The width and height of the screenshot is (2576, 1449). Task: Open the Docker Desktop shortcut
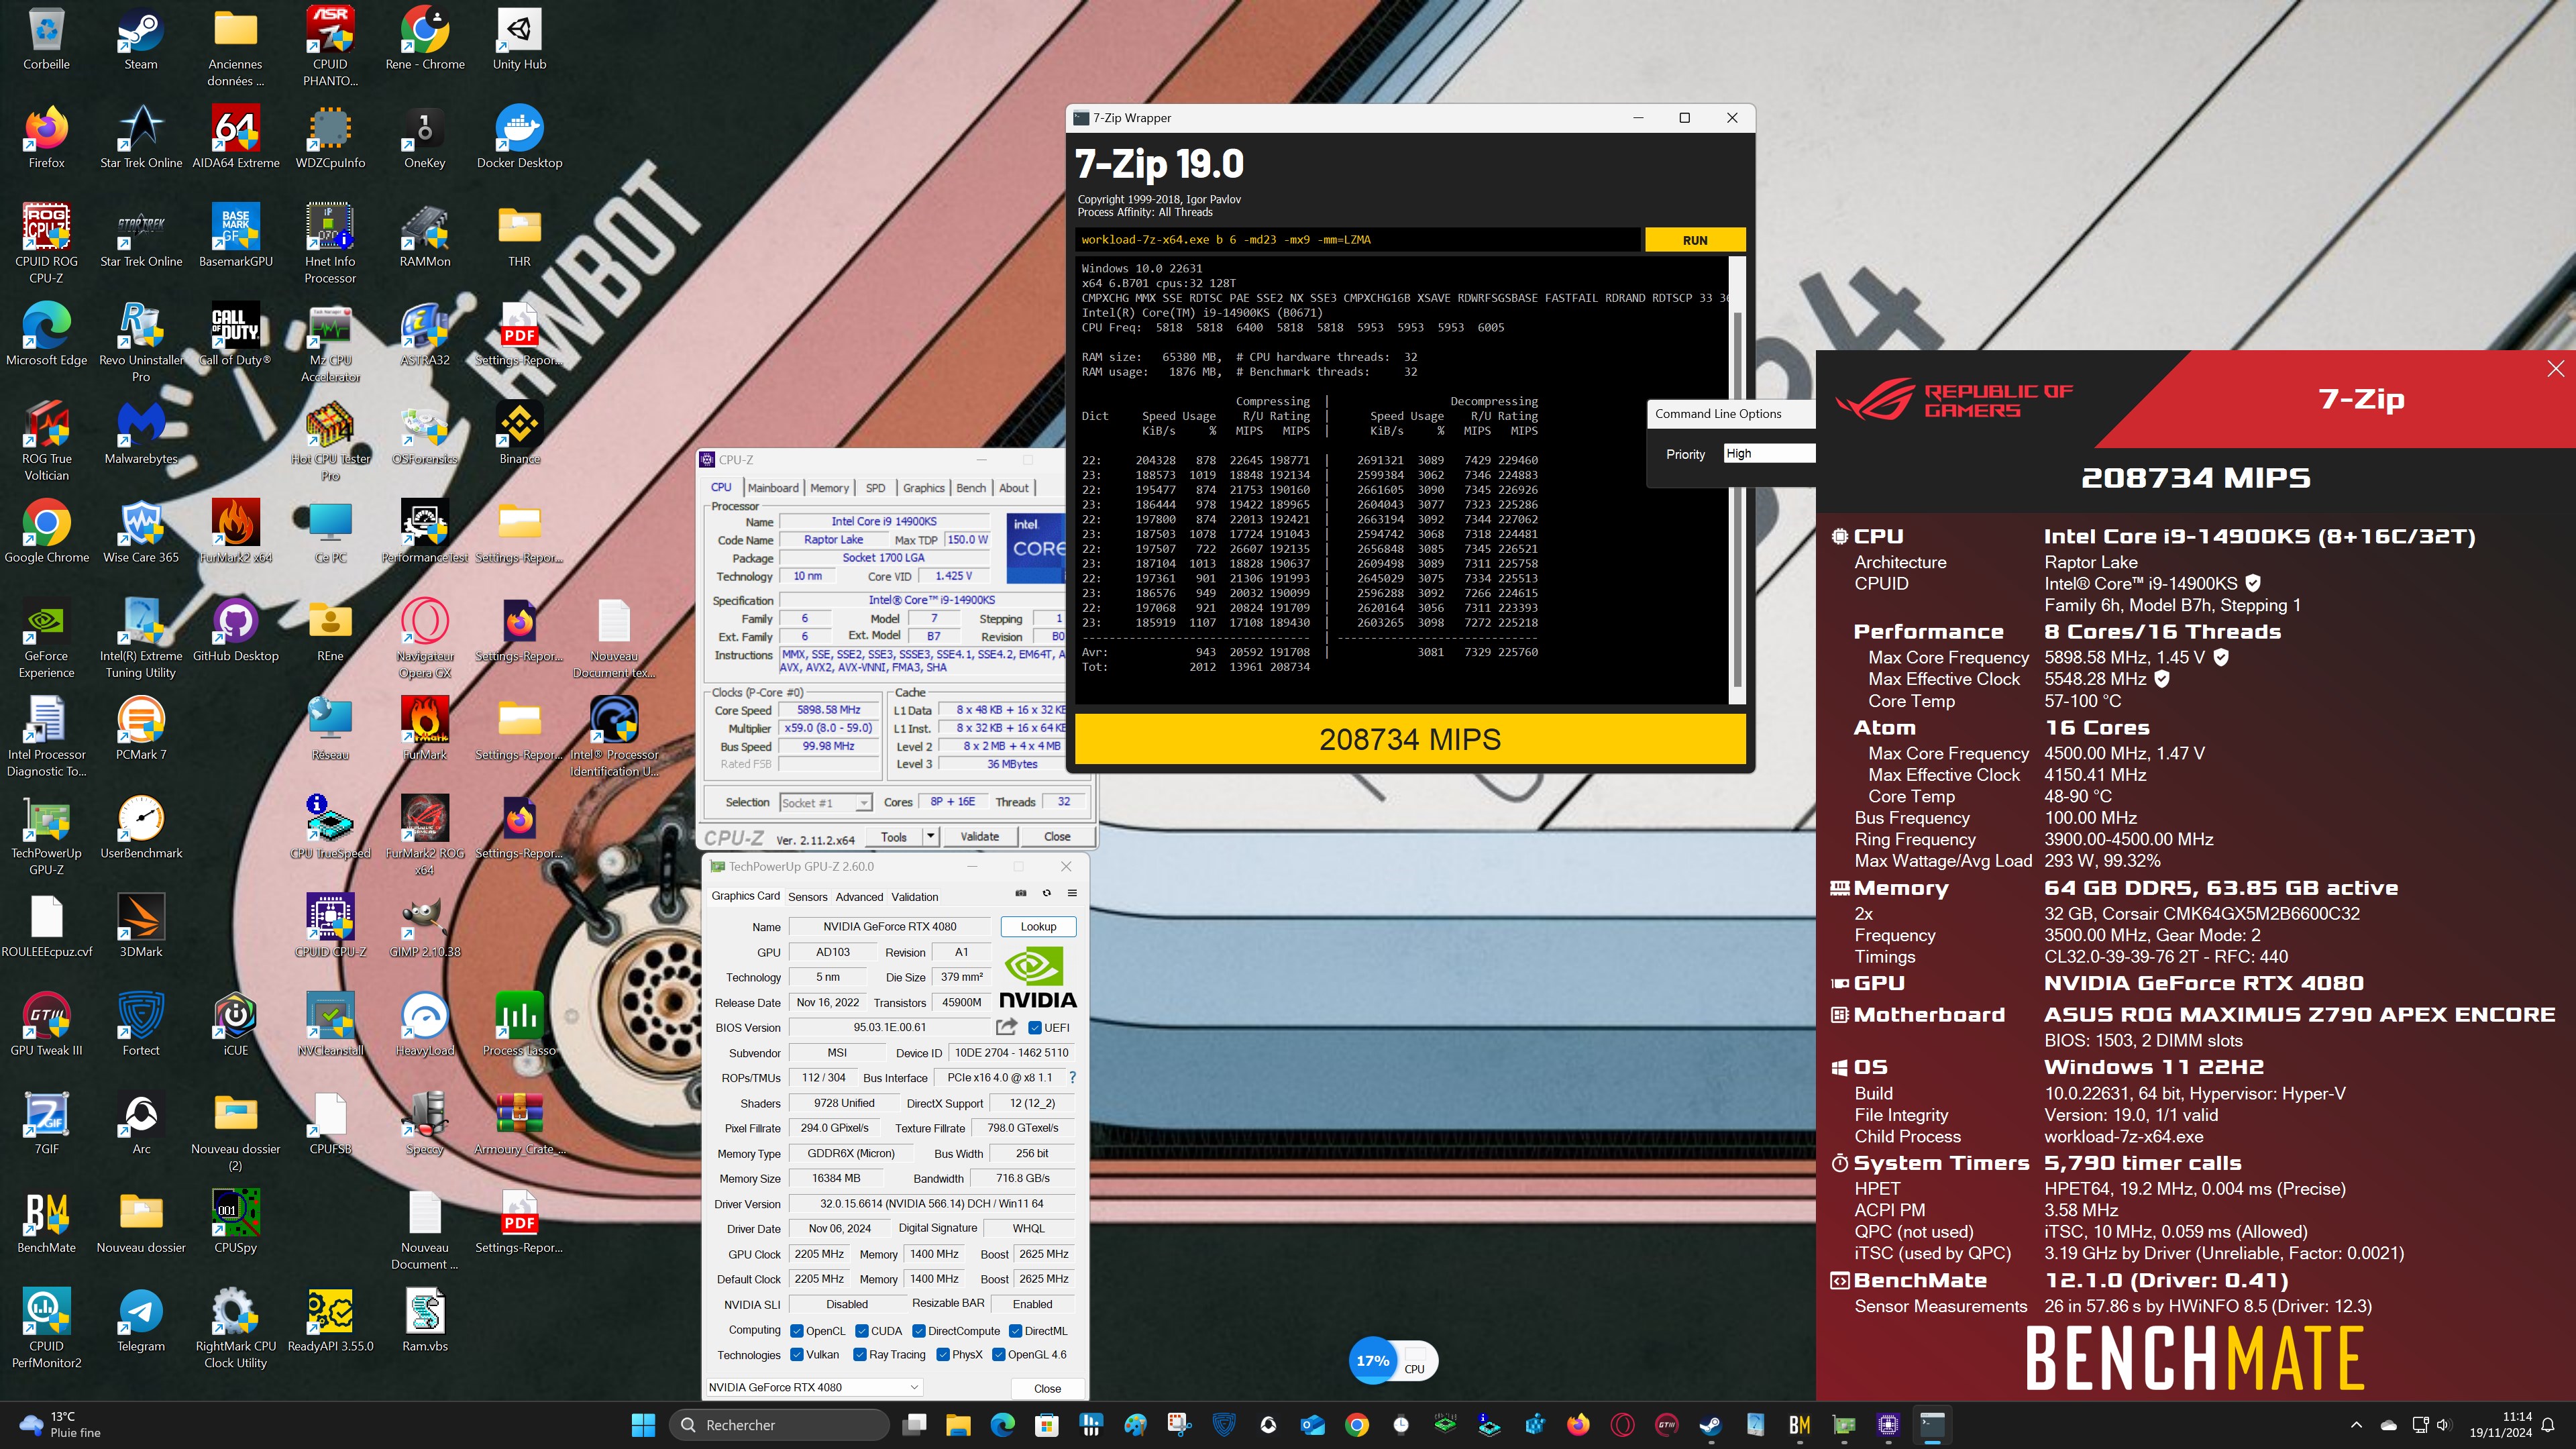pos(519,138)
